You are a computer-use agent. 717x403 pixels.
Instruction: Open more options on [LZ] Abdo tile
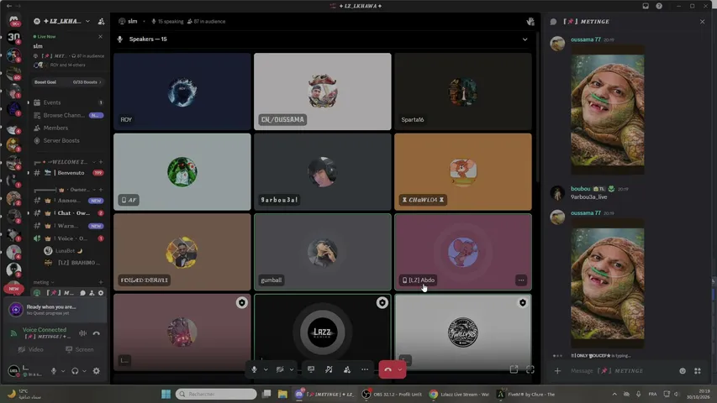[521, 280]
